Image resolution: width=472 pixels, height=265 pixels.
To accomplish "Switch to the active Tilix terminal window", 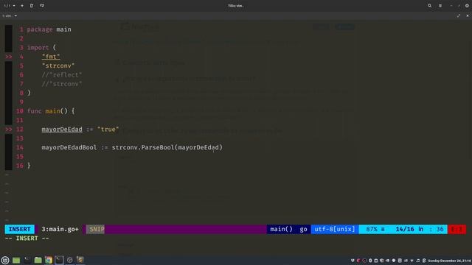I will coord(59,260).
